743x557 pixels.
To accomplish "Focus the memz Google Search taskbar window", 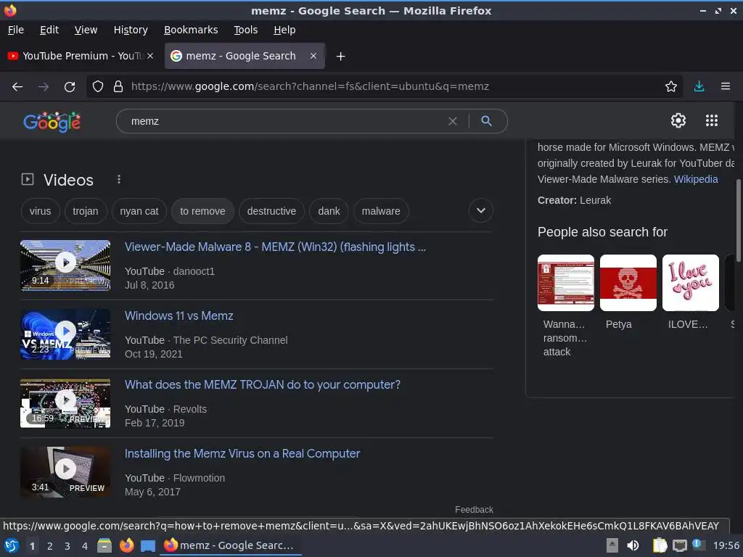I will pyautogui.click(x=230, y=545).
